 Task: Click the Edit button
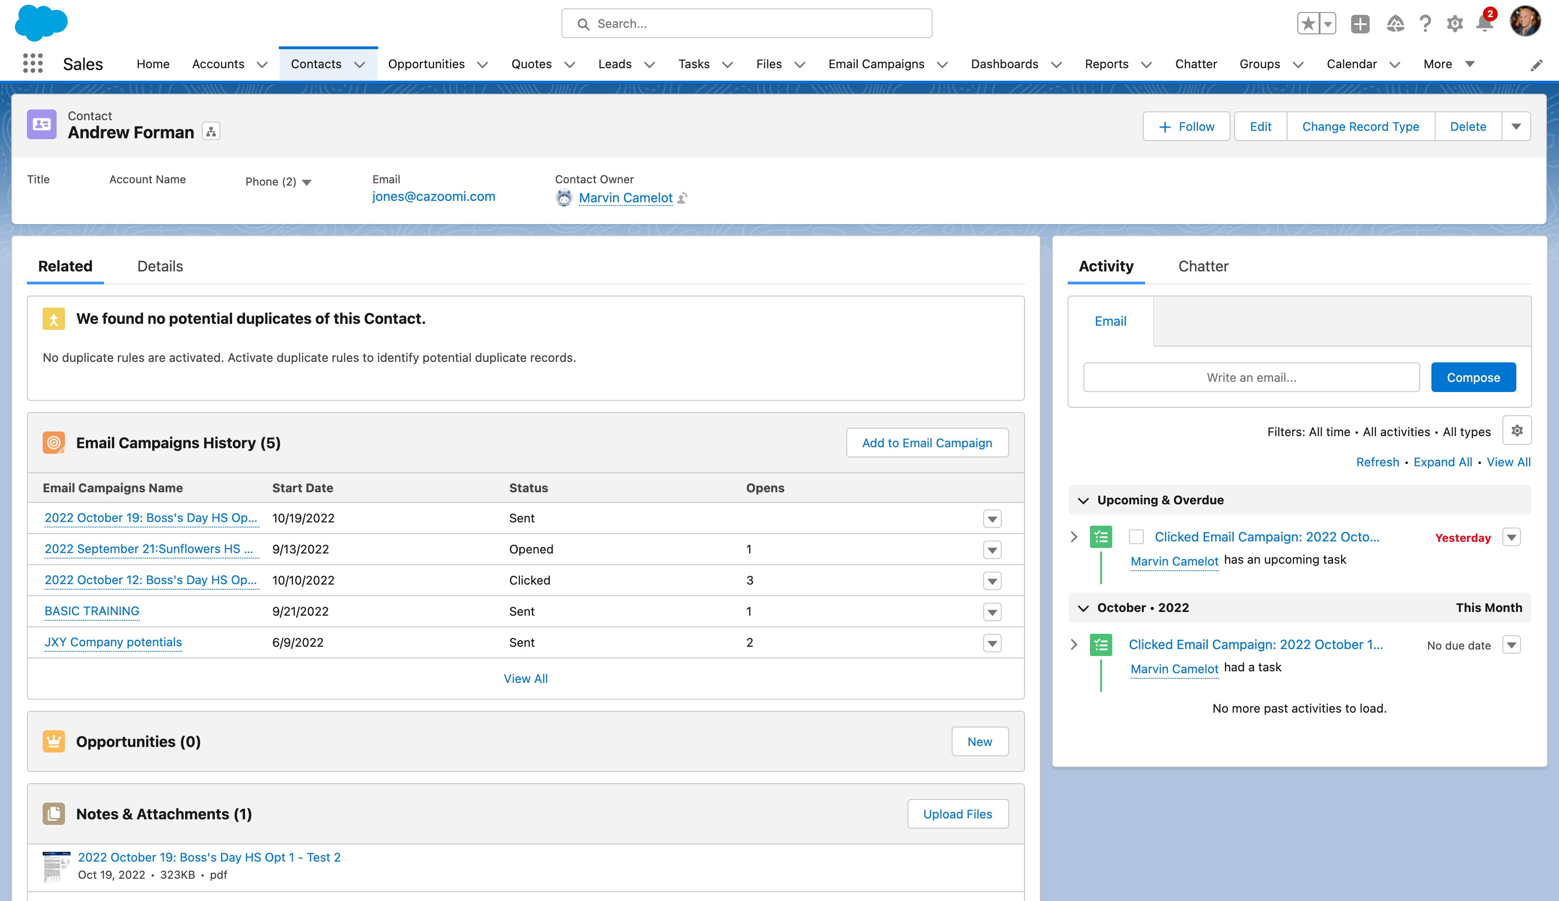1260,126
